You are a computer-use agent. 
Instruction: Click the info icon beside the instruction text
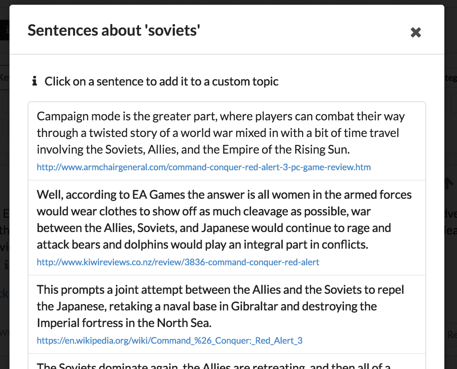tap(34, 82)
